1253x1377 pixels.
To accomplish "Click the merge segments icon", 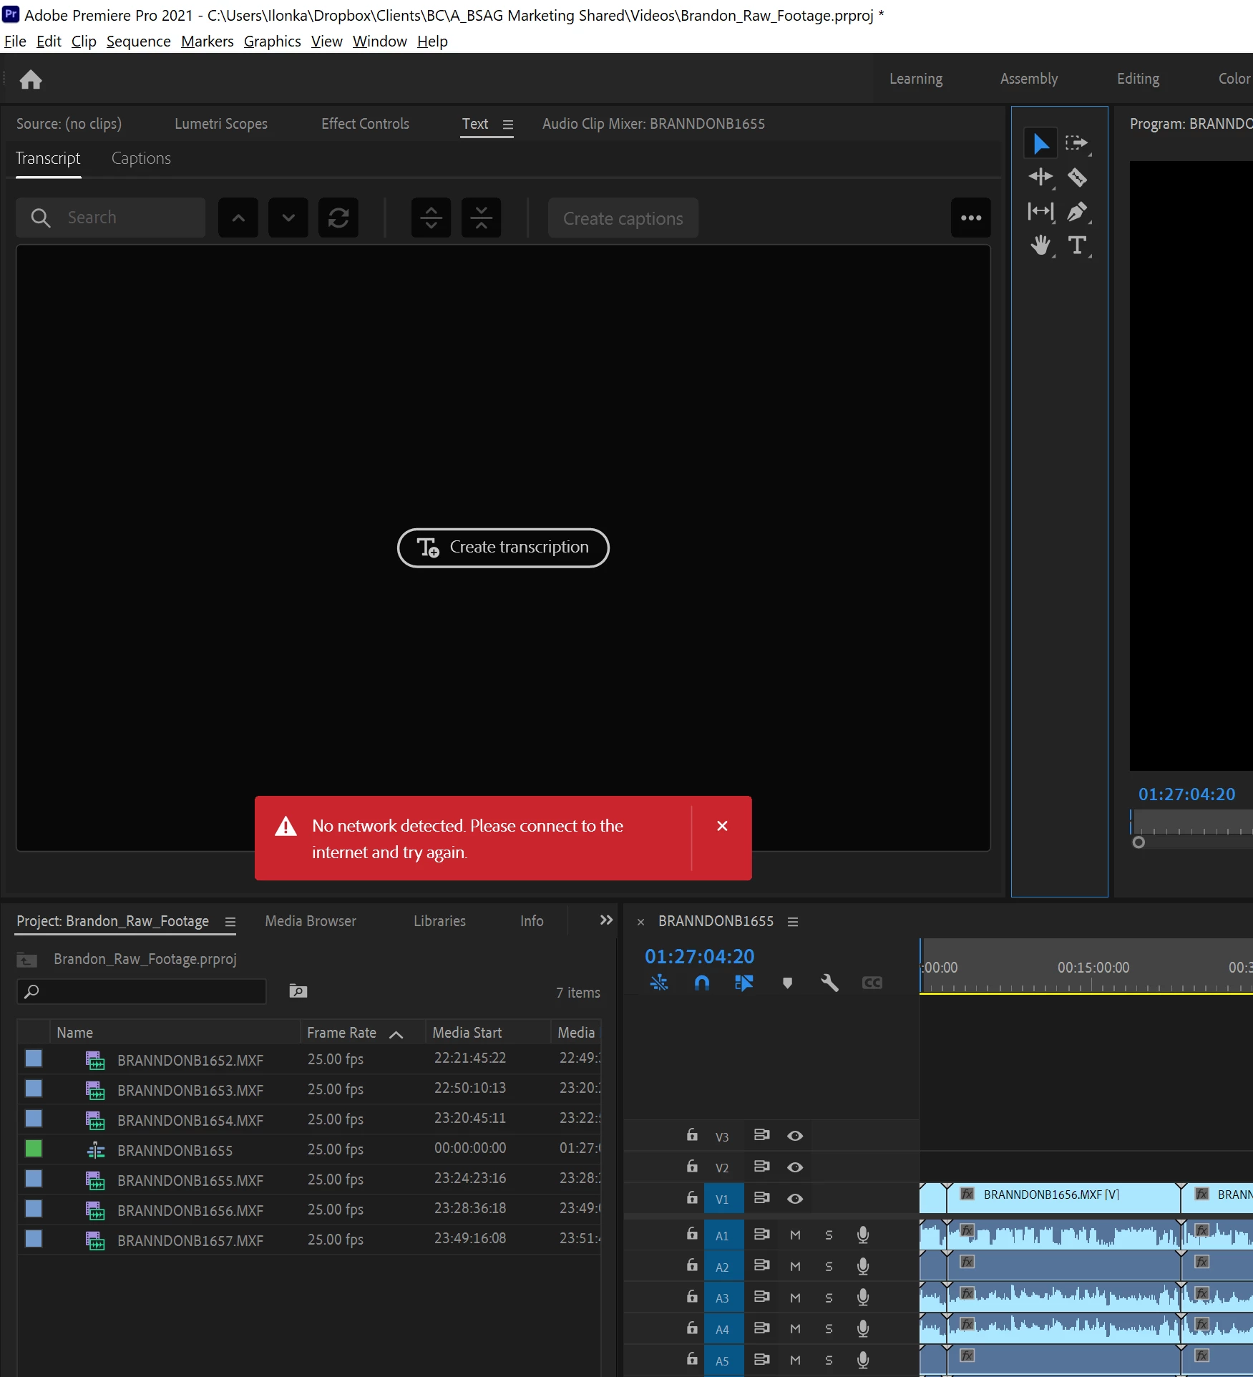I will [x=481, y=218].
